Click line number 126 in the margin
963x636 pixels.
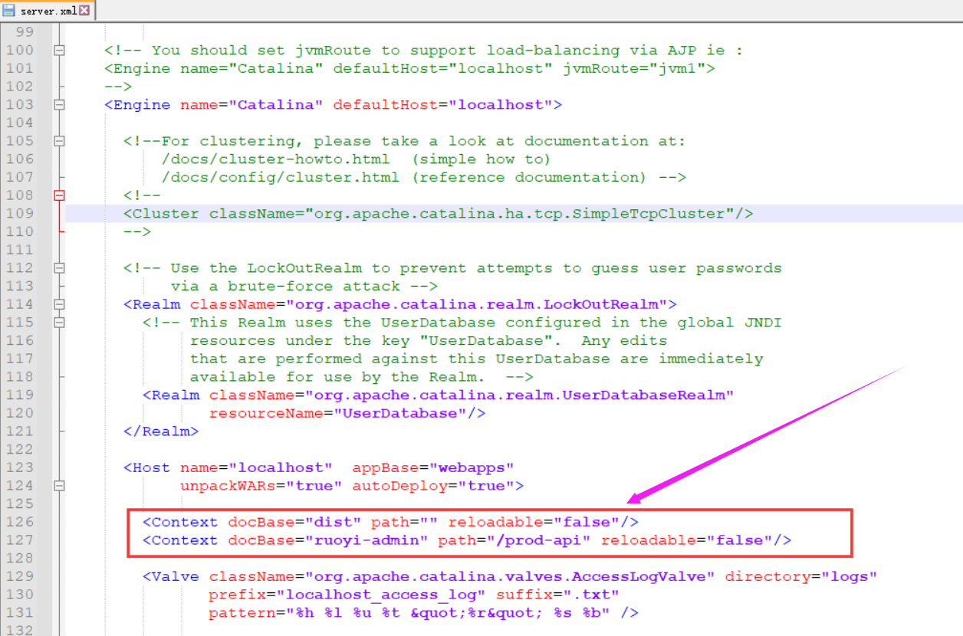point(20,522)
